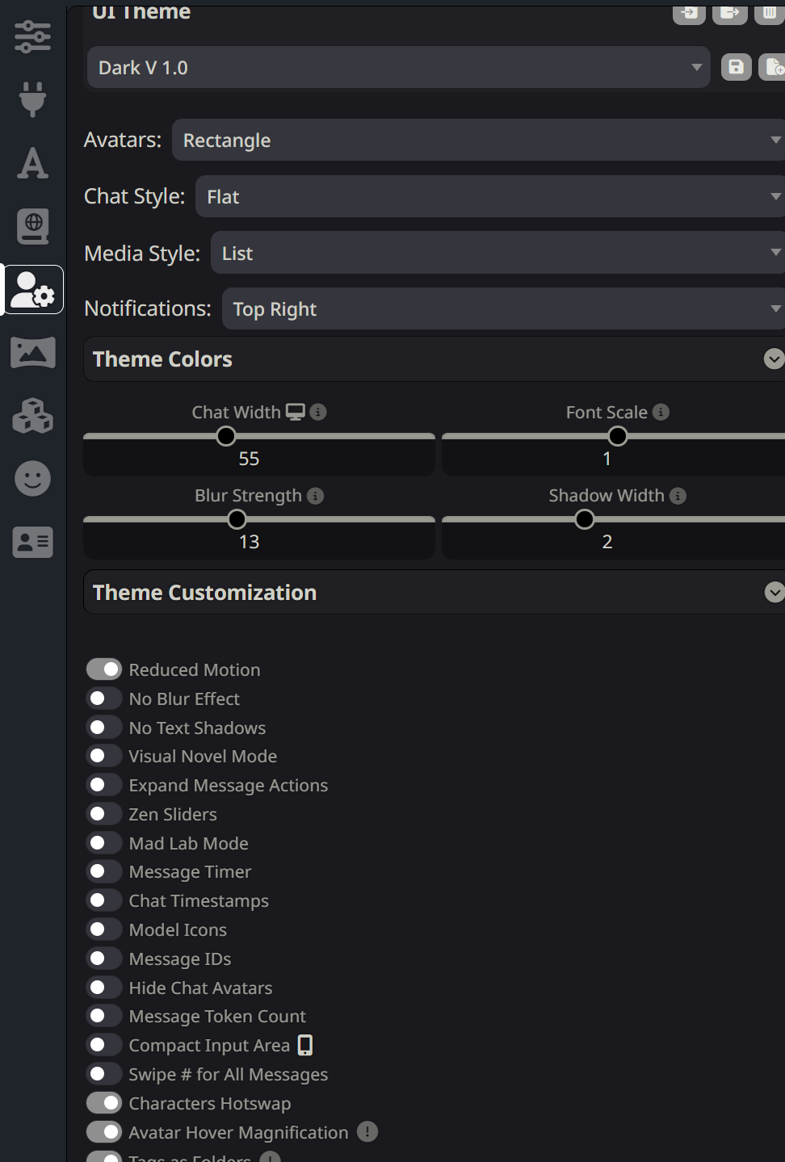Toggle Swipe # for All Messages
This screenshot has width=785, height=1162.
pyautogui.click(x=104, y=1074)
